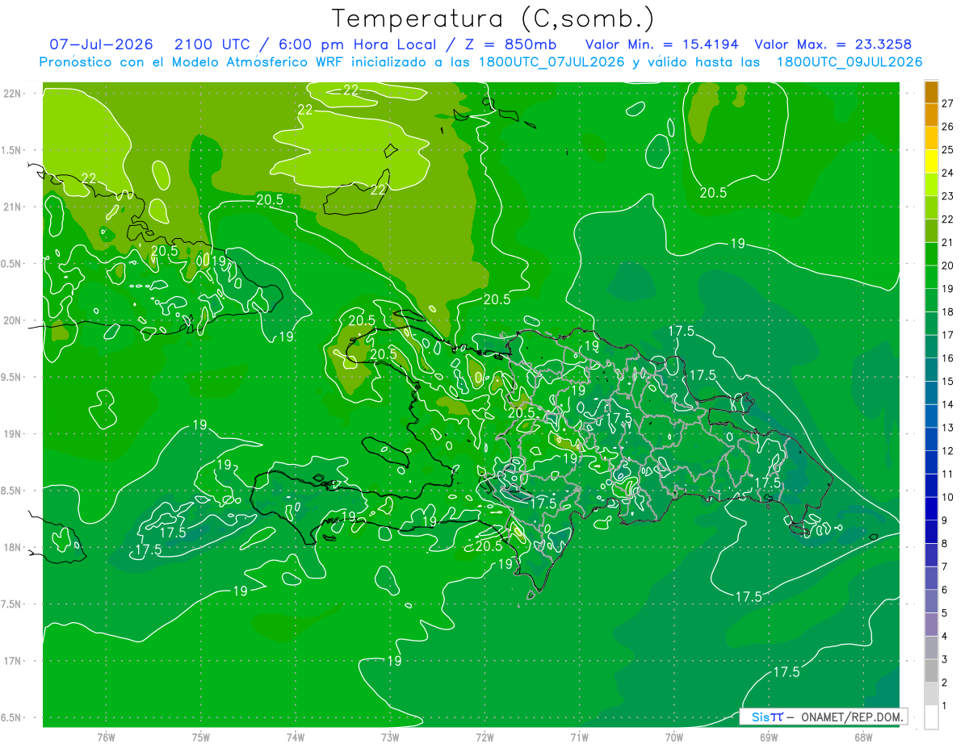
Task: Click the "6:00 pm Hora Local" text
Action: coord(359,44)
